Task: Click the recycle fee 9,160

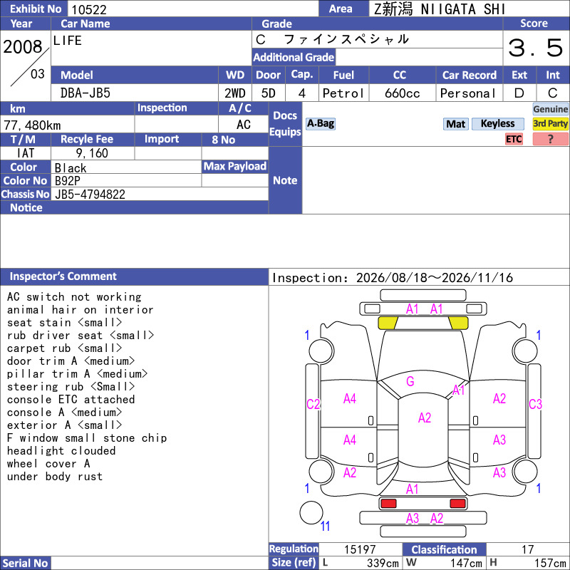Action: pos(92,153)
